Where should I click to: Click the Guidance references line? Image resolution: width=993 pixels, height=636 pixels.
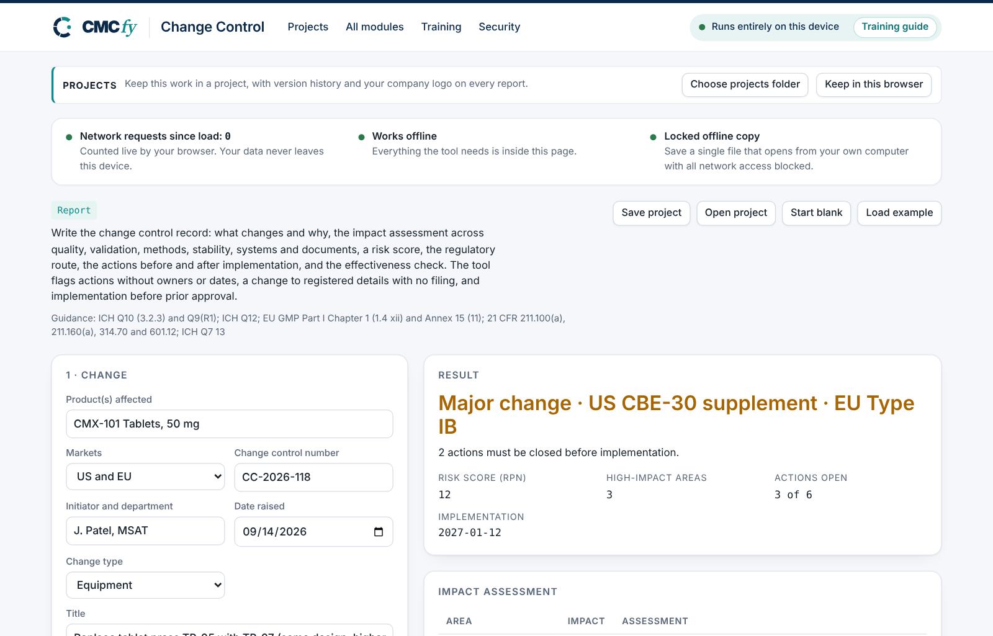308,325
